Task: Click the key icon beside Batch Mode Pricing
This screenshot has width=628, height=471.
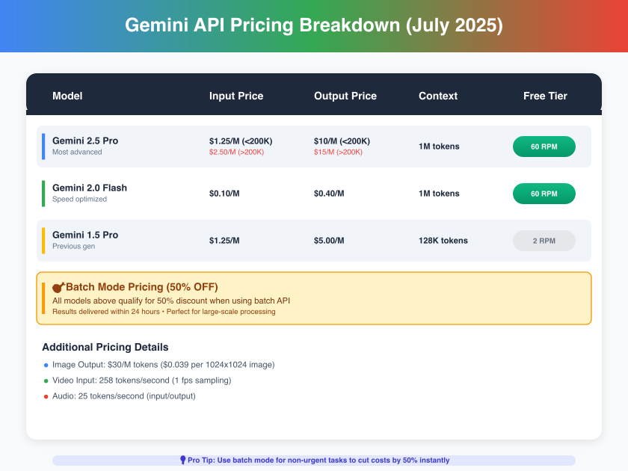Action: point(59,286)
